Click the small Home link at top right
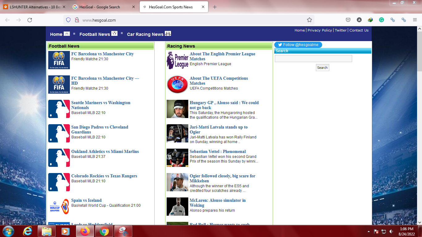Screen dimensions: 422x237 click(x=300, y=30)
